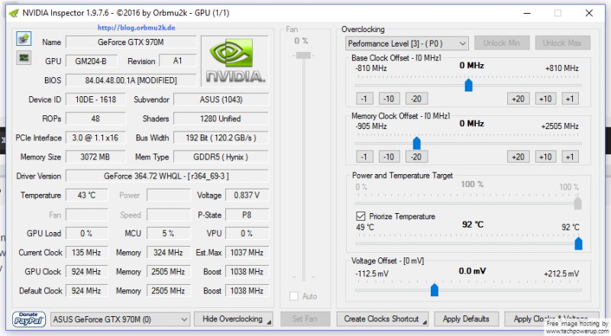Viewport: 611px width, 336px height.
Task: Click the NVIDIA Inspector title bar icon
Action: (x=14, y=13)
